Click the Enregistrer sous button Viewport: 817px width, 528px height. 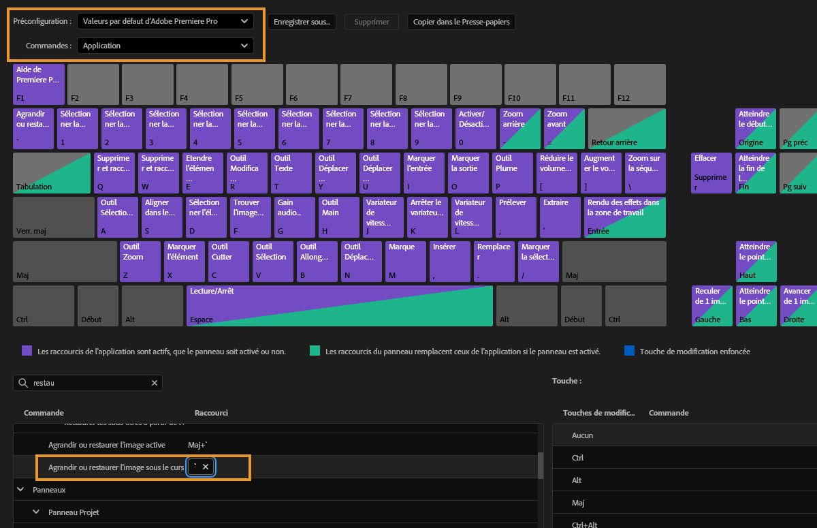(x=302, y=21)
